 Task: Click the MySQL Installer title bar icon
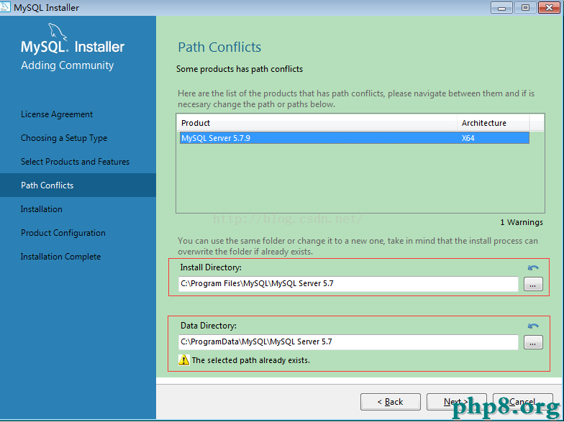pyautogui.click(x=6, y=7)
